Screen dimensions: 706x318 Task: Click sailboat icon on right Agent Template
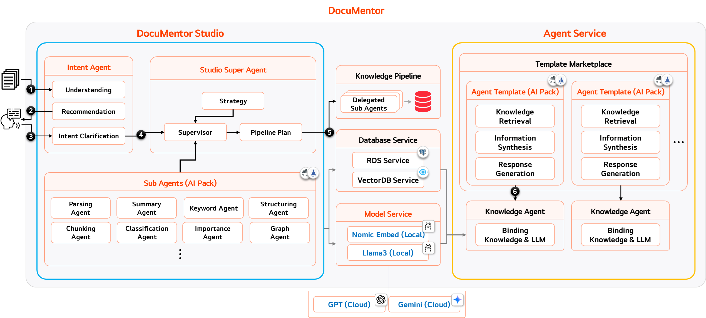pos(667,80)
